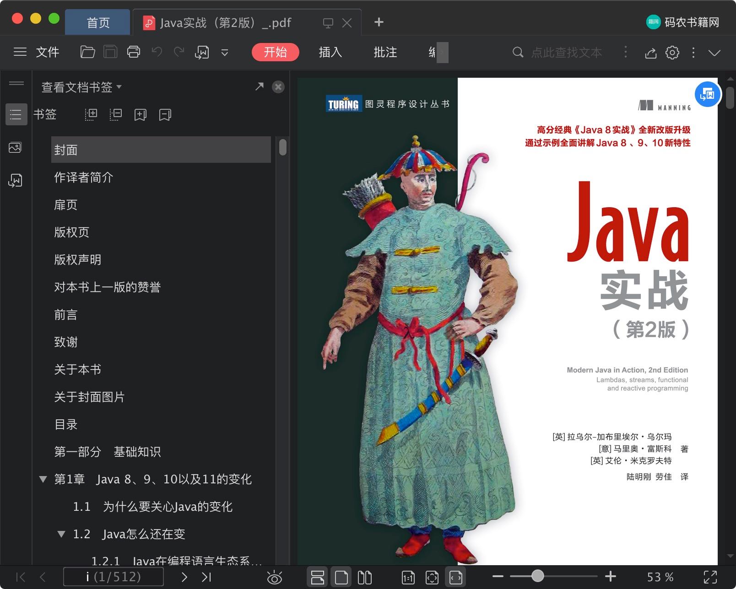
Task: Expand the ribbon with chevron down
Action: [x=714, y=53]
